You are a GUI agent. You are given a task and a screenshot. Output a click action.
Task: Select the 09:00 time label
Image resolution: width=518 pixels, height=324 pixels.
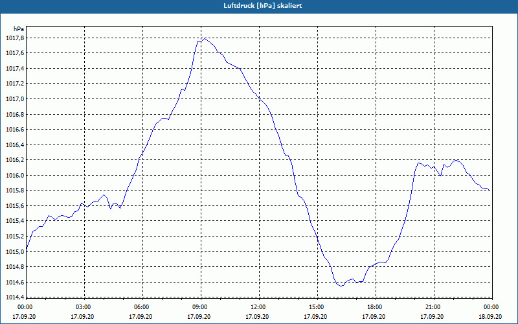(199, 307)
